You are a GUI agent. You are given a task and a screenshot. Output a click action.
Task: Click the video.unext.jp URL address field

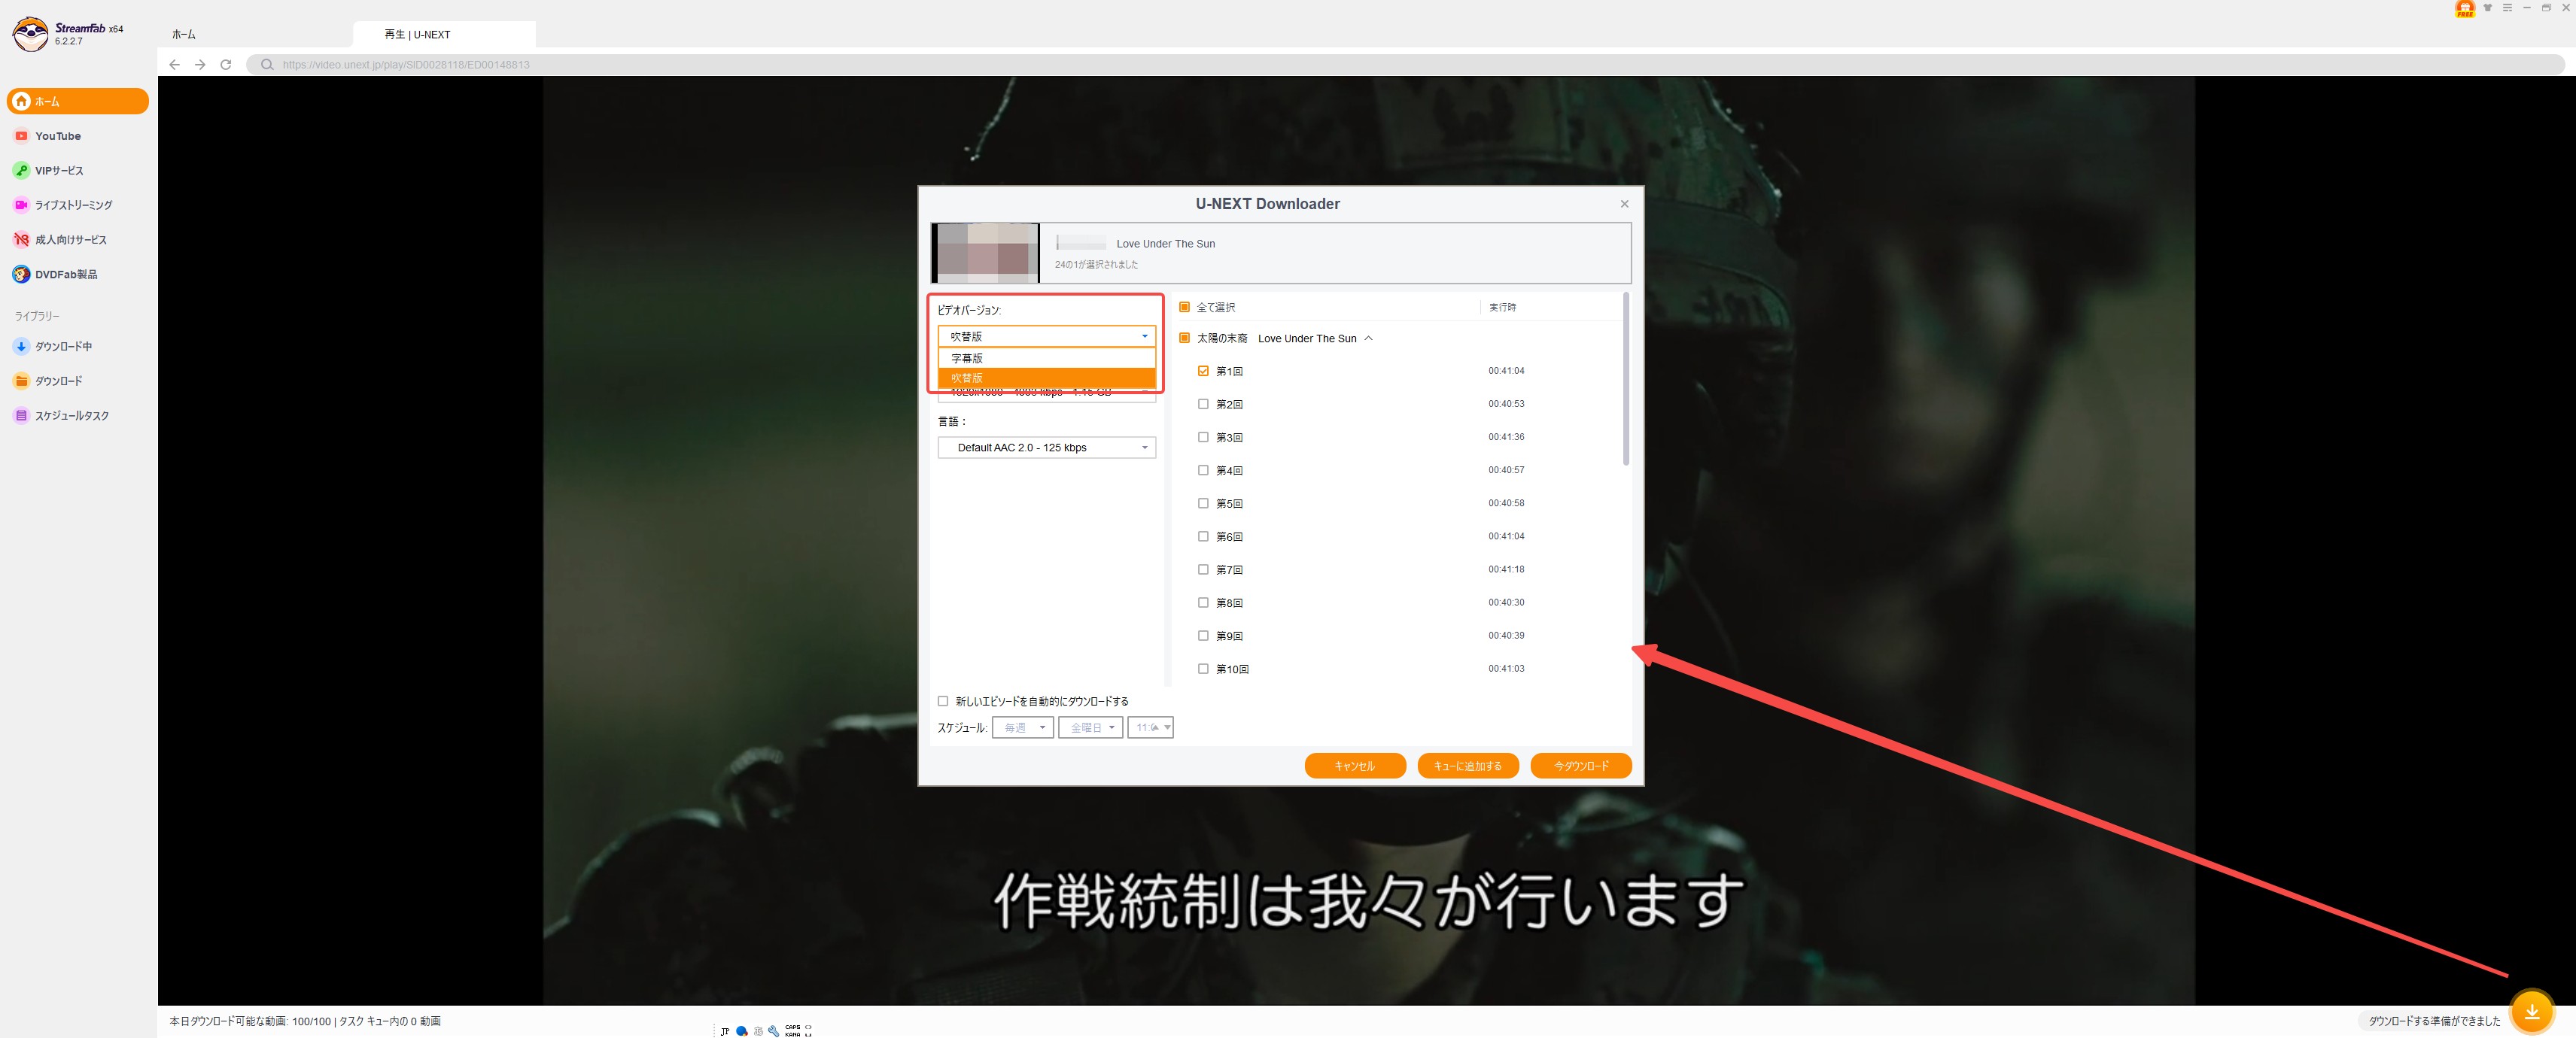1405,64
